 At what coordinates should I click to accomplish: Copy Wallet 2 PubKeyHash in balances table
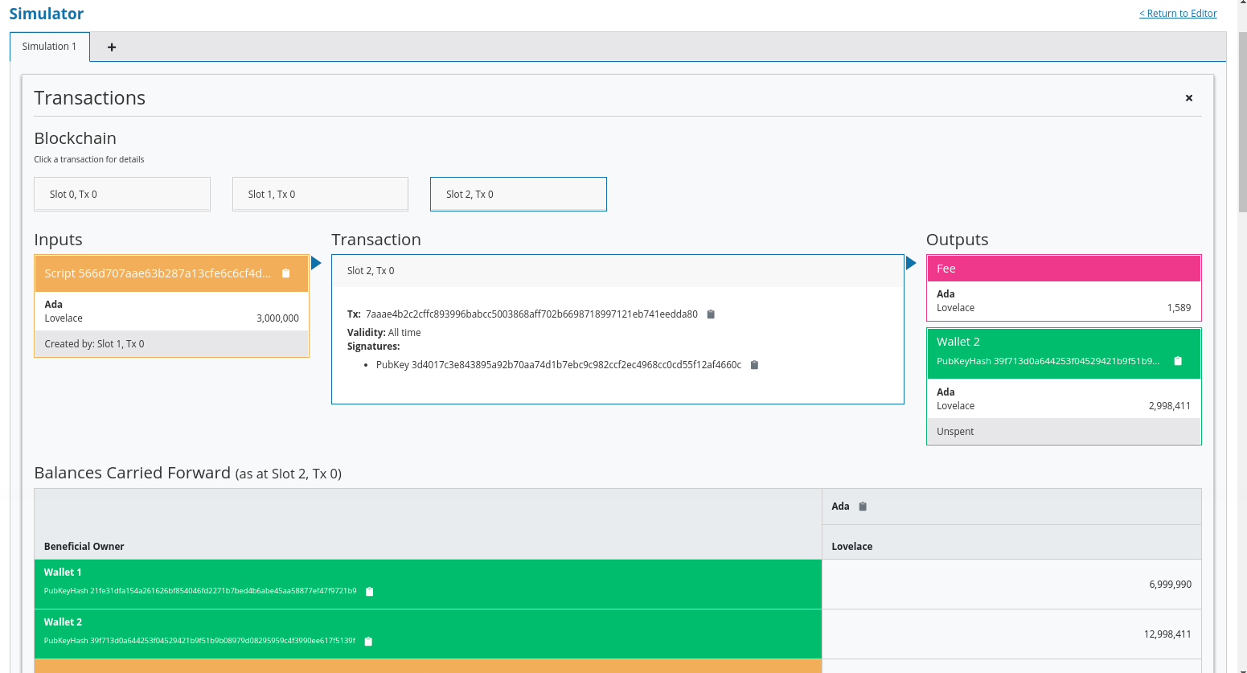[368, 642]
